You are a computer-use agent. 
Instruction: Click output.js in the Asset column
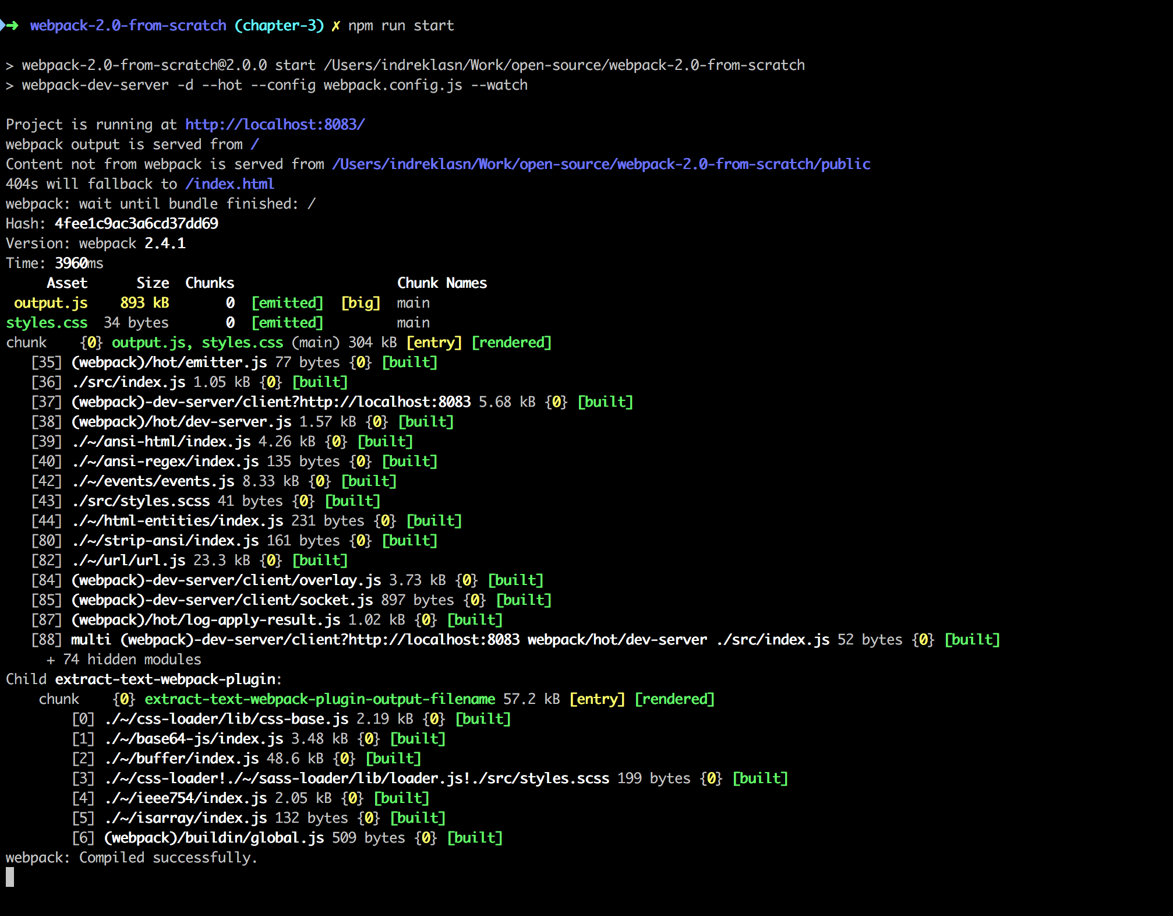click(51, 303)
